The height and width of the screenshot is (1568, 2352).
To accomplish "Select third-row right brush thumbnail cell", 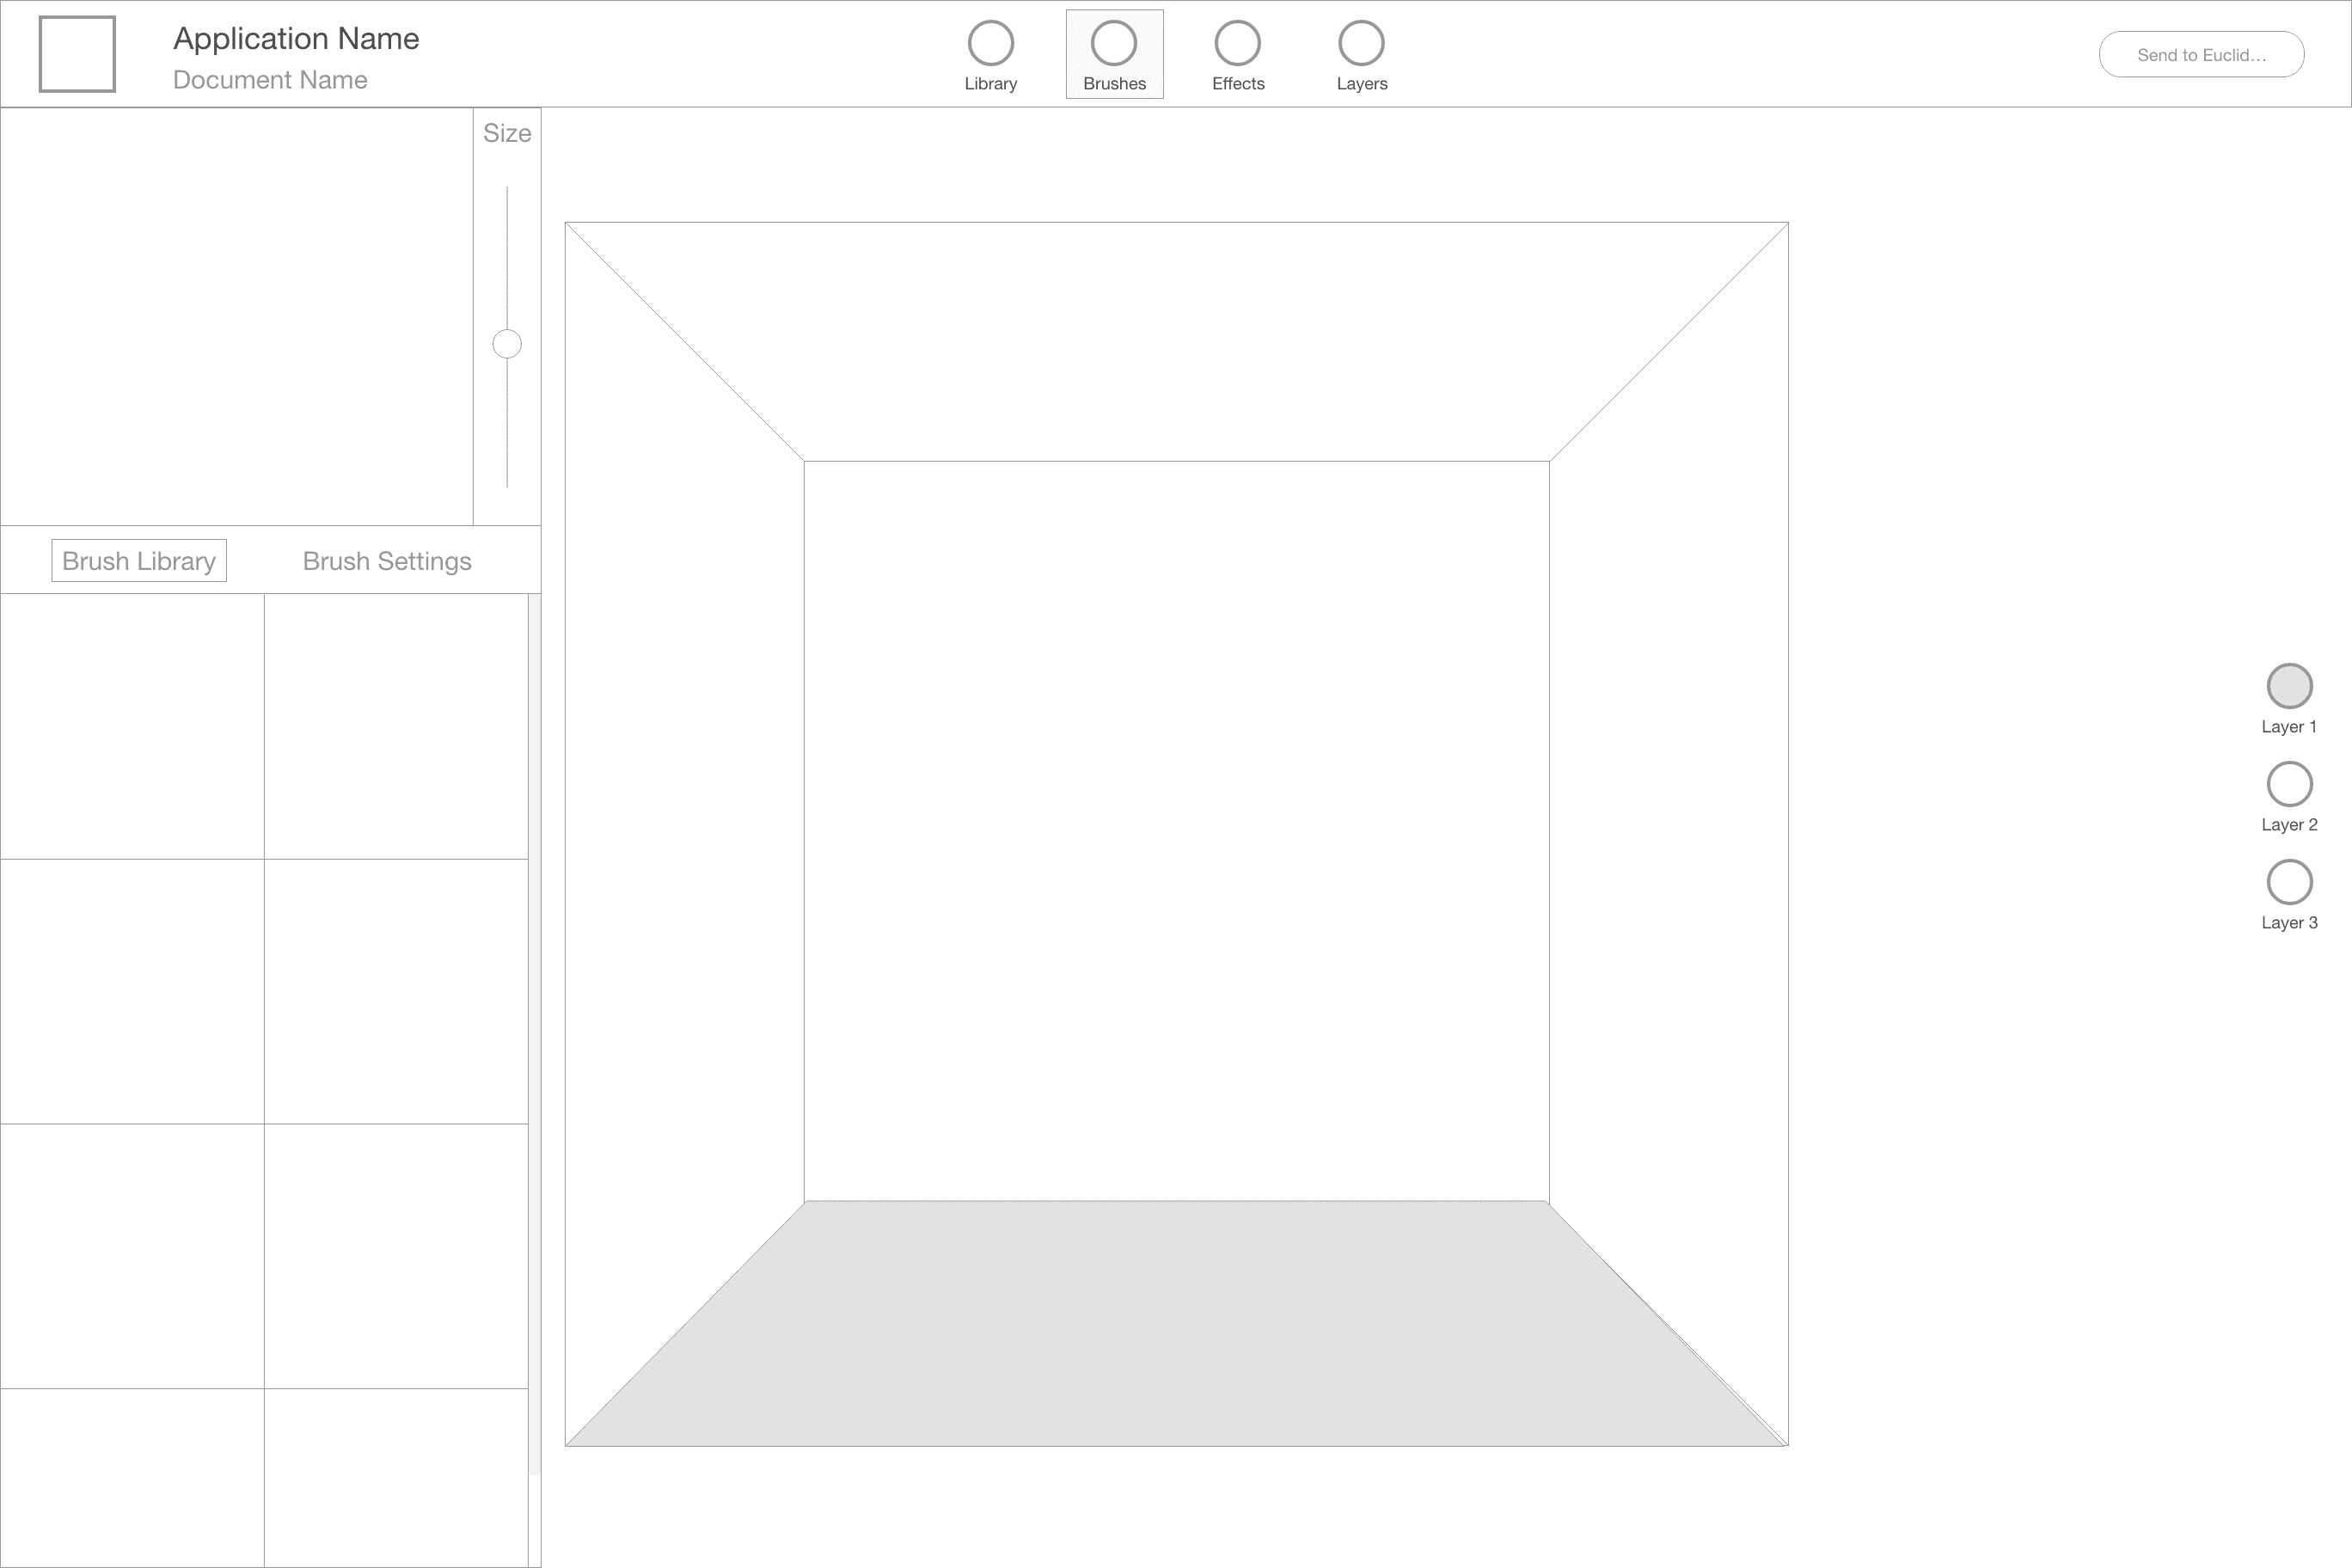I will [x=396, y=1256].
